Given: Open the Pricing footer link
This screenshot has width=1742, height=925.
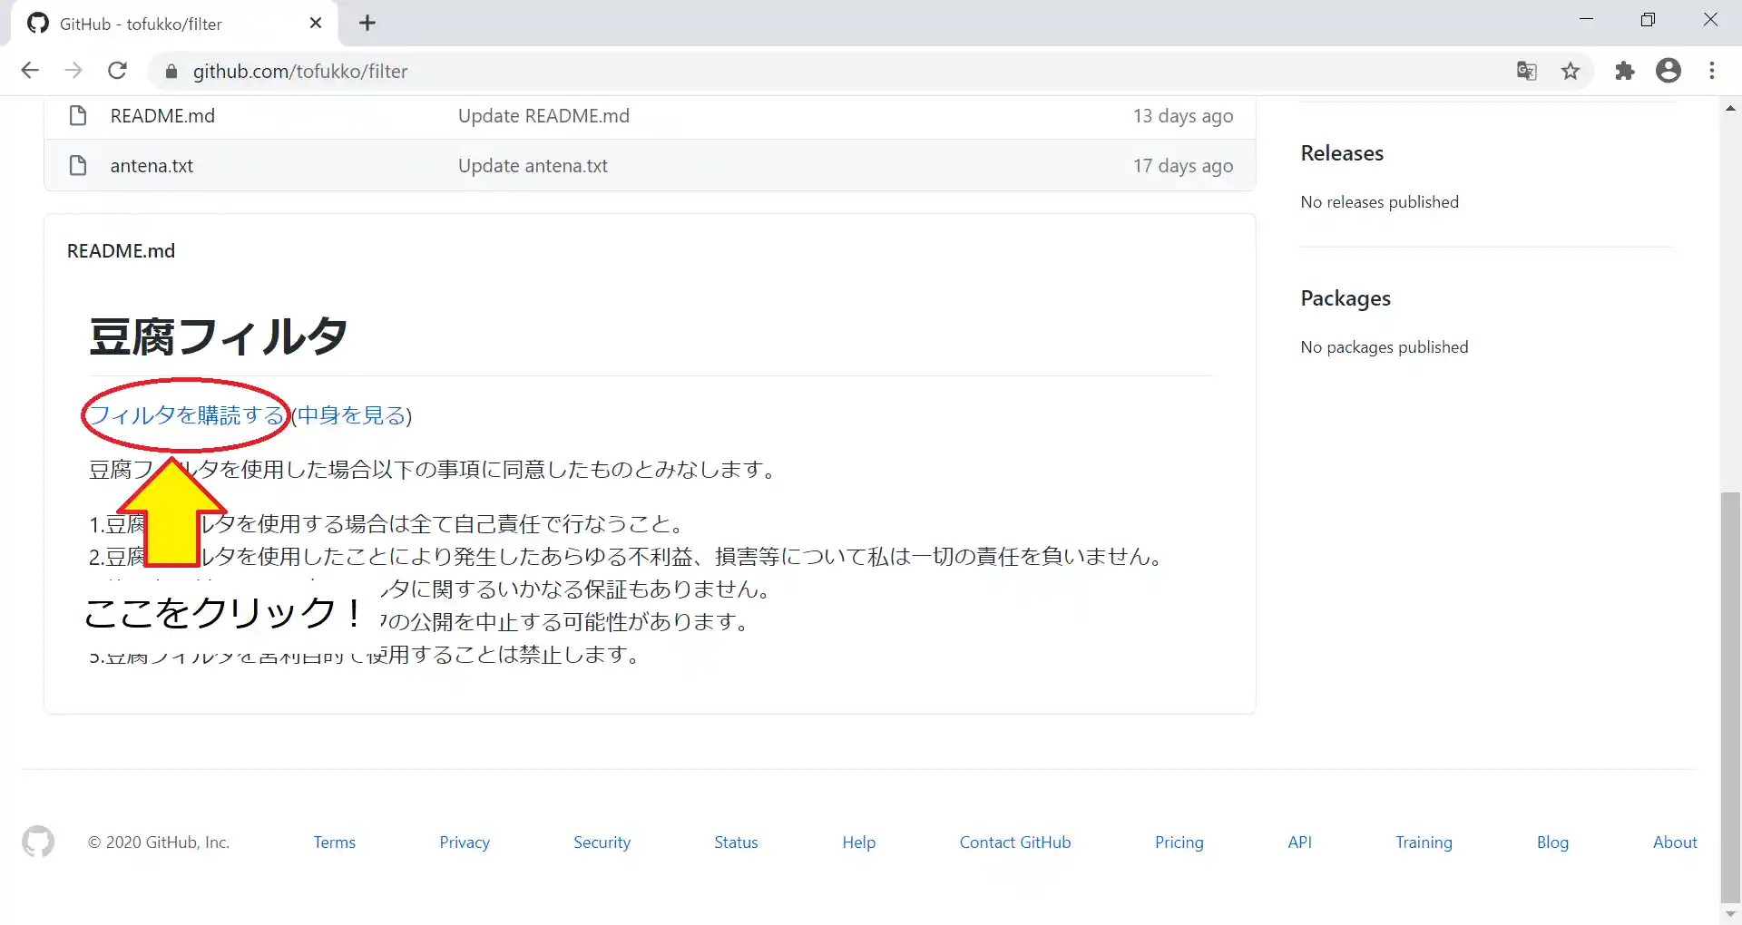Looking at the screenshot, I should click(x=1179, y=842).
